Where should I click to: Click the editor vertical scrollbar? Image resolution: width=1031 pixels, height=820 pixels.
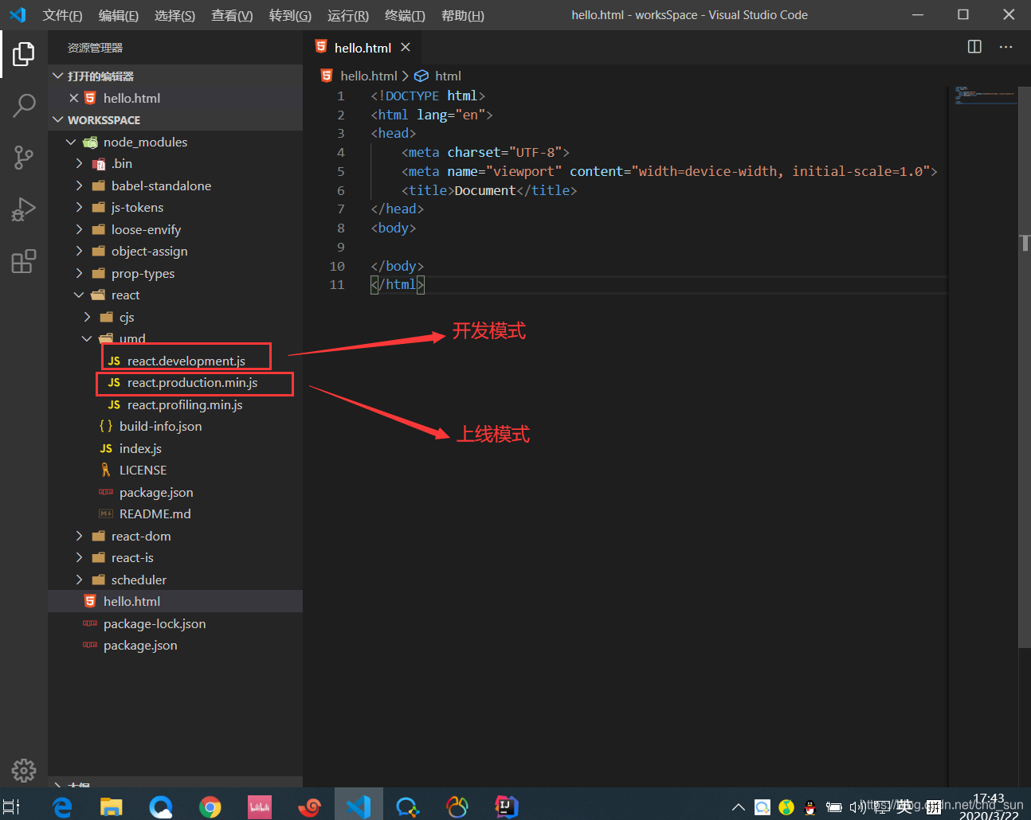(x=1025, y=366)
